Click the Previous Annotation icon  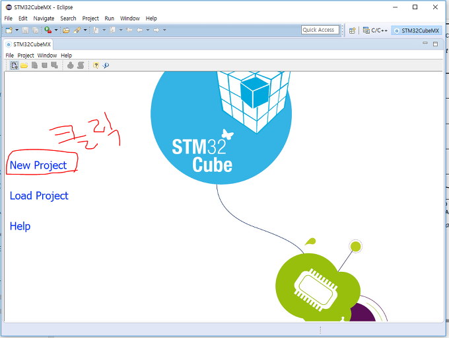tap(112, 30)
